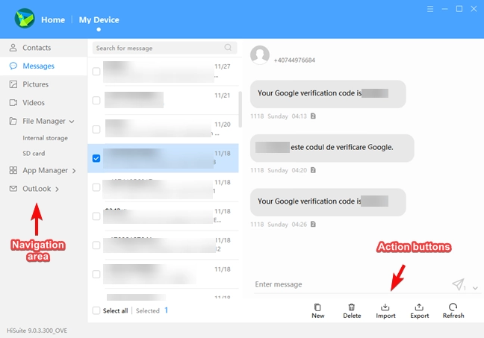Expand the OutLook arrow

click(x=57, y=189)
